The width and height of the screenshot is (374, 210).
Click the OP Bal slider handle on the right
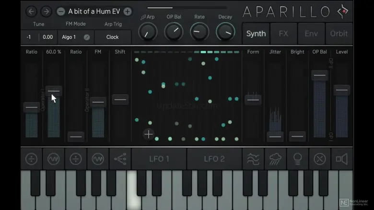320,76
